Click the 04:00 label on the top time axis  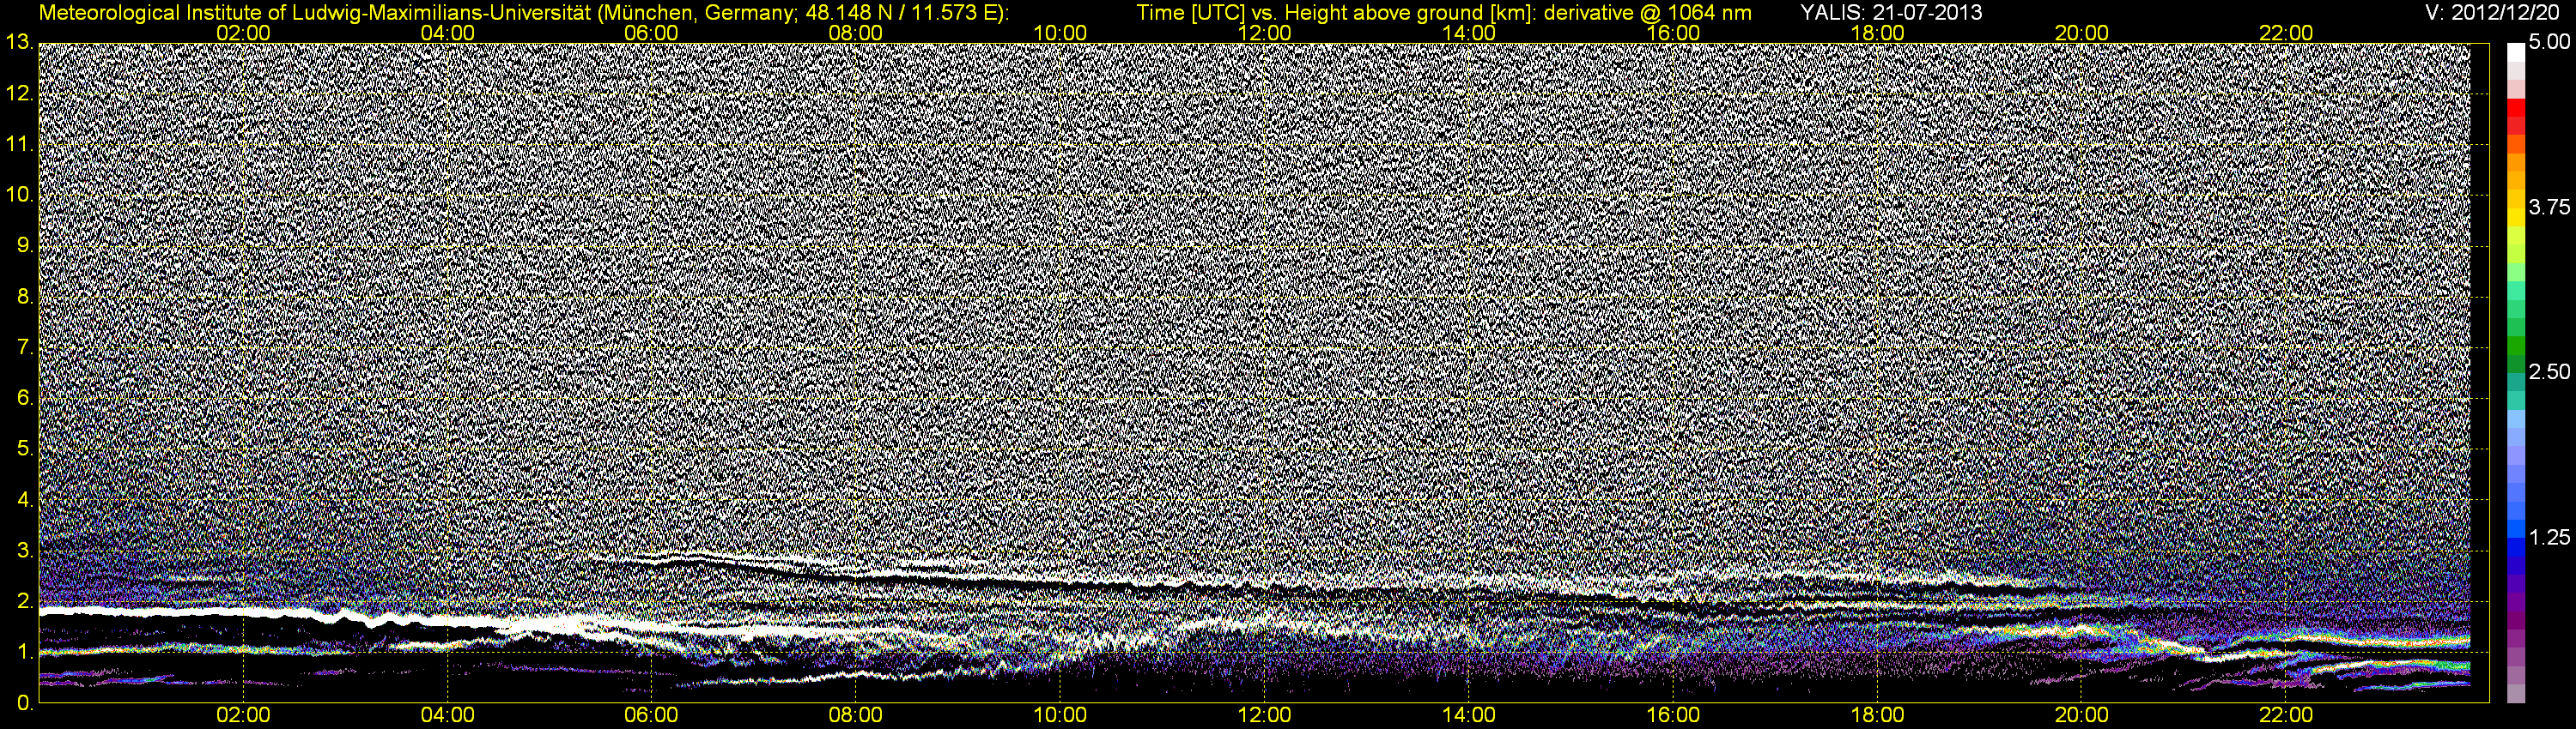[447, 33]
